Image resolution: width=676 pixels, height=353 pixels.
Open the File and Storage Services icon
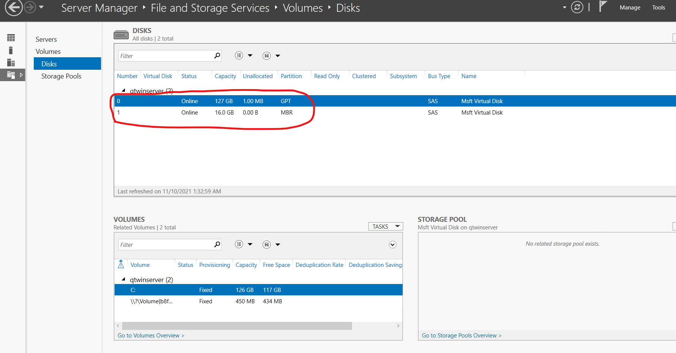(x=10, y=75)
